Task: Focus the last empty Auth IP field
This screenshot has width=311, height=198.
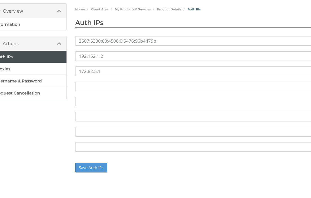Action: point(193,147)
